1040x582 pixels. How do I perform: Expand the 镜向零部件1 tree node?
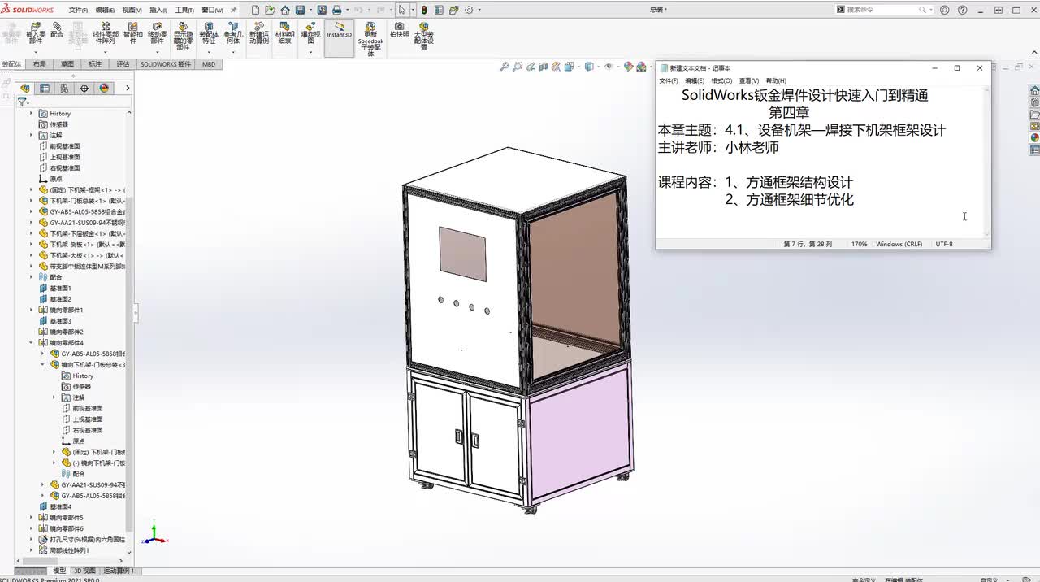tap(32, 310)
